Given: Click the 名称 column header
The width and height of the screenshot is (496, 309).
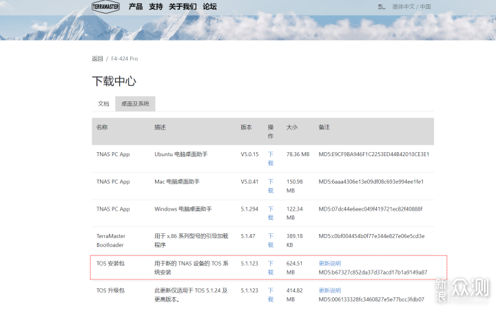Looking at the screenshot, I should tap(102, 127).
